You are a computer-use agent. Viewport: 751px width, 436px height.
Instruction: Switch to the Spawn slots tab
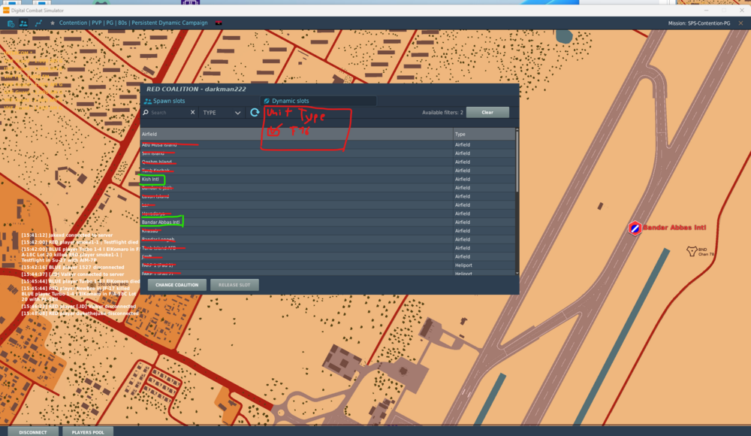click(164, 101)
